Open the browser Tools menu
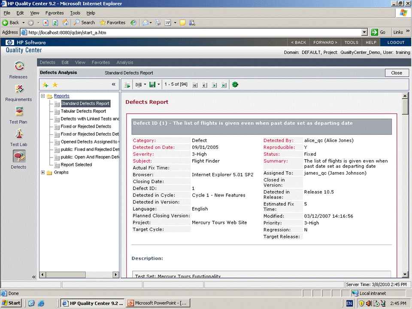Viewport: 412px width, 309px height. (x=75, y=13)
